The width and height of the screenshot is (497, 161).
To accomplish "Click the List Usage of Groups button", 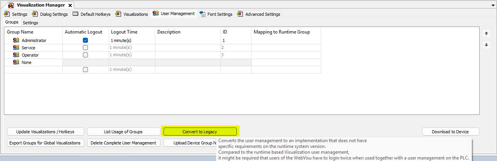I will 123,132.
